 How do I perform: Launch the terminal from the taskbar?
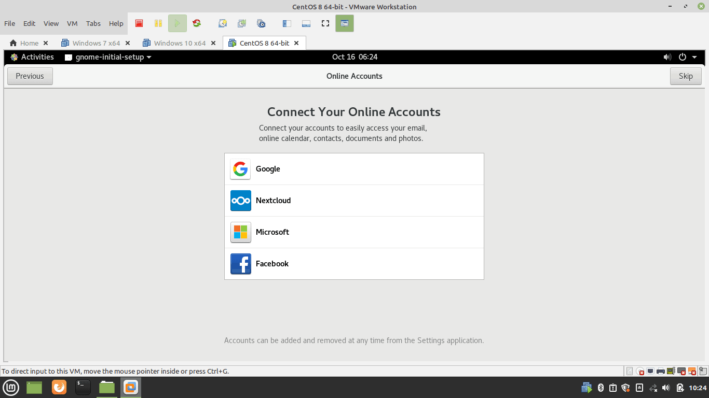(x=83, y=387)
